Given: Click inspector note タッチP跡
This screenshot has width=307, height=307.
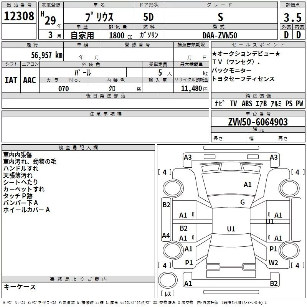Looking at the screenshot, I should click(18, 196).
